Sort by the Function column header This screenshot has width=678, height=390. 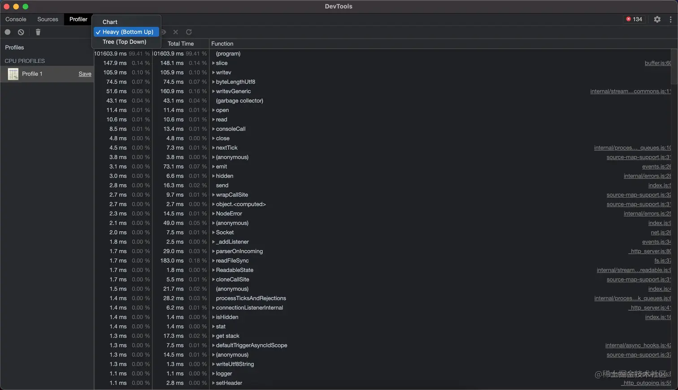[222, 43]
